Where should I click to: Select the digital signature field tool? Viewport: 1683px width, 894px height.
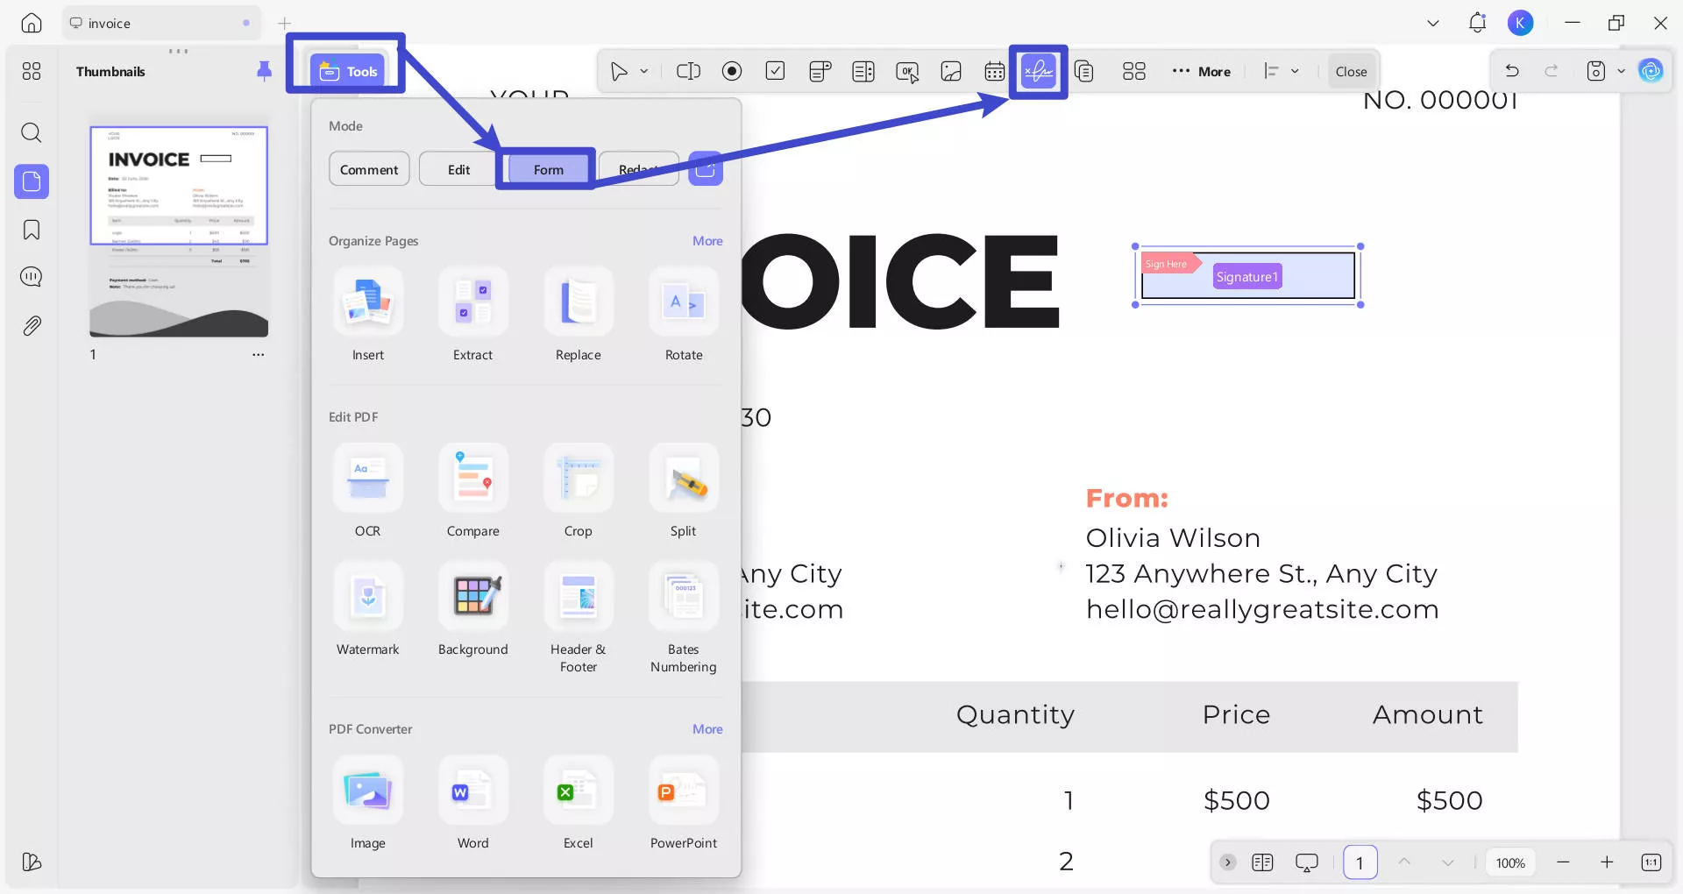click(x=1039, y=71)
